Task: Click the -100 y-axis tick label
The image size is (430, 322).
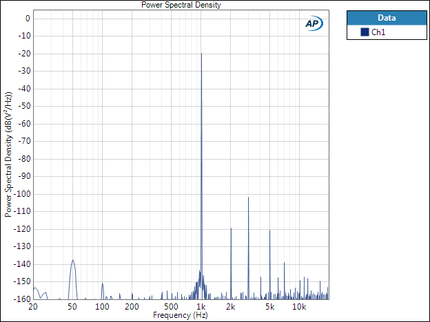Action: coord(22,194)
